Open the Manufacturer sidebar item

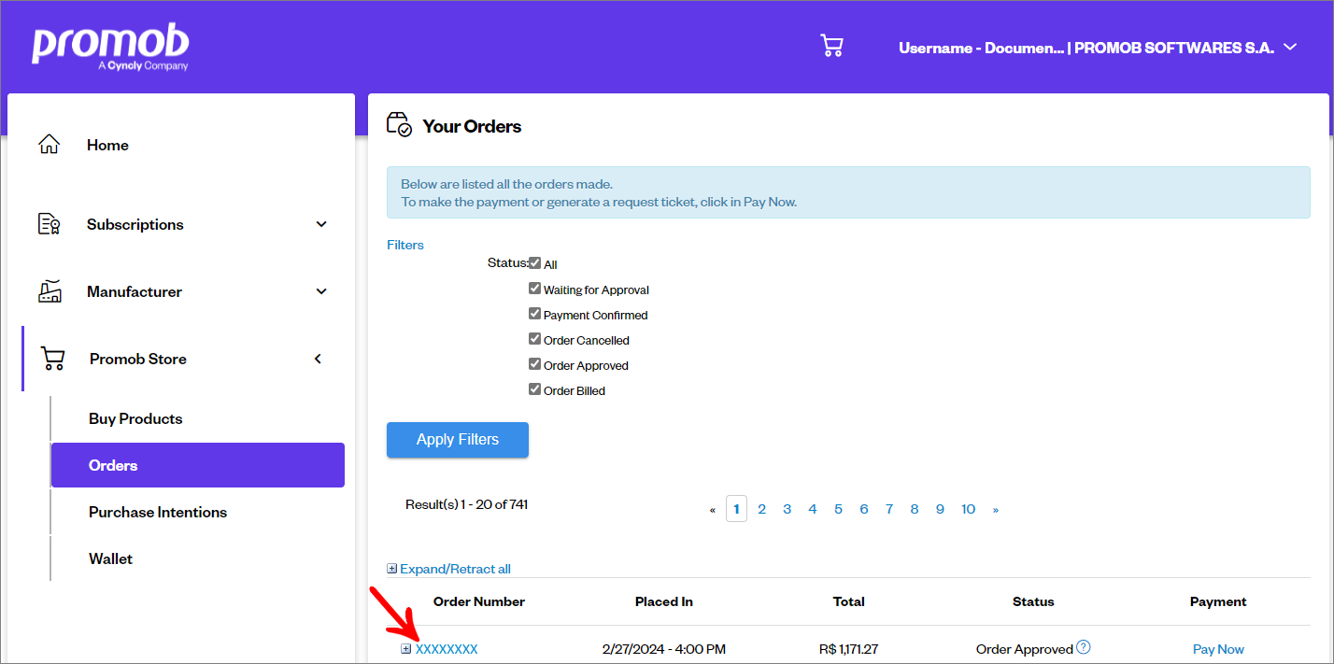[135, 291]
